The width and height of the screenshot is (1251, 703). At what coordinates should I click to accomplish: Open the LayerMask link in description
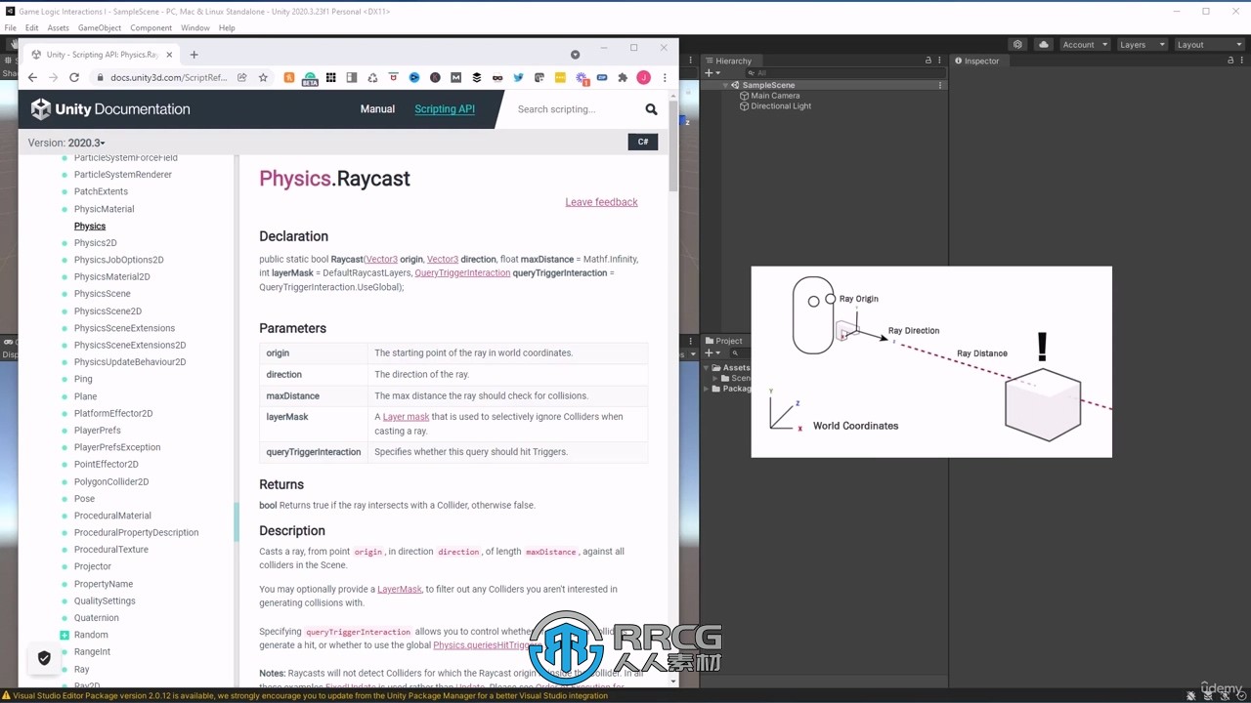coord(400,590)
